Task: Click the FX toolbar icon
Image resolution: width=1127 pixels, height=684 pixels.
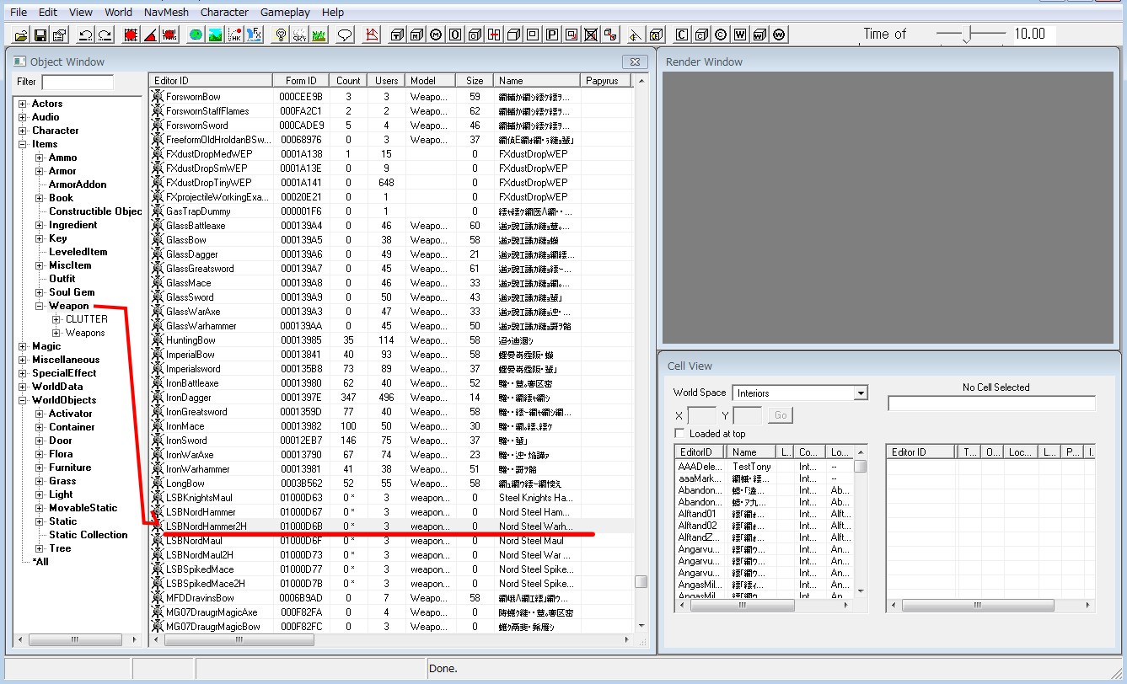Action: click(x=255, y=35)
